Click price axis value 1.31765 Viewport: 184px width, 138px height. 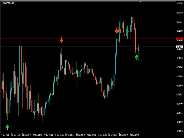180,113
